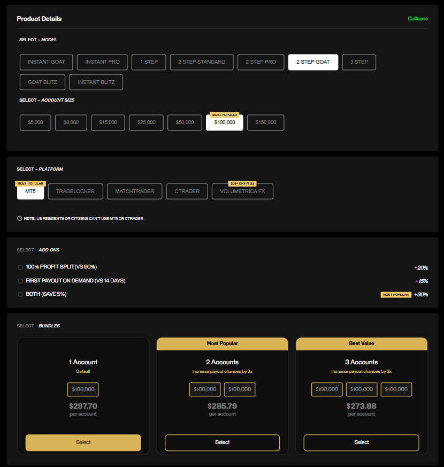This screenshot has height=467, width=444.
Task: Choose the 3 Accounts best value bundle
Action: [361, 442]
